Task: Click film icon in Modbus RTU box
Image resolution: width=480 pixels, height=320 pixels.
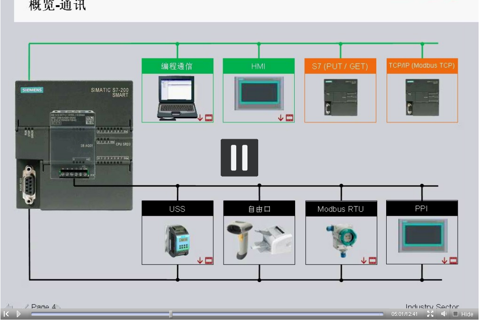Action: tap(373, 261)
